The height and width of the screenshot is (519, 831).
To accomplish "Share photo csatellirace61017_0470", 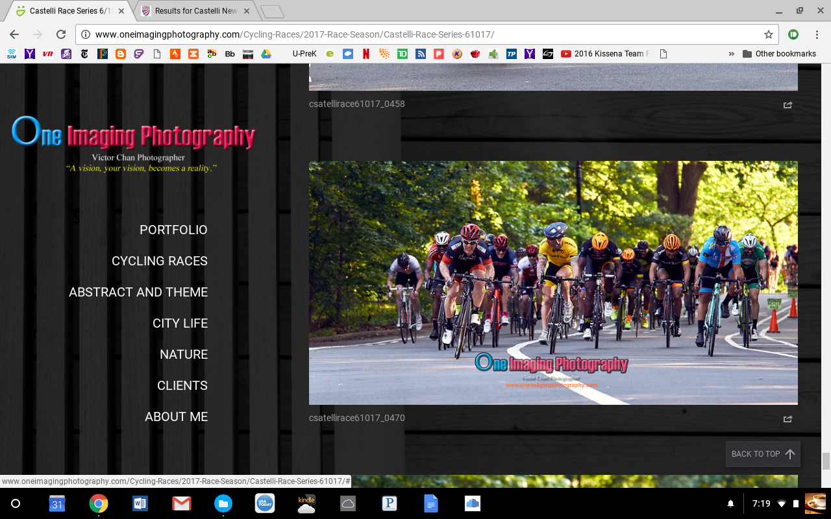I will coord(788,419).
